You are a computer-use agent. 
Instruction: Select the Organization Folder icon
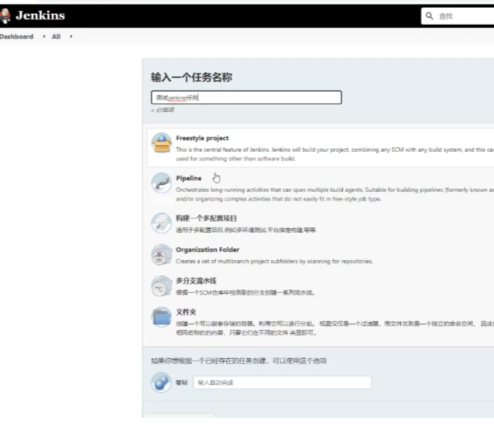[x=161, y=255]
